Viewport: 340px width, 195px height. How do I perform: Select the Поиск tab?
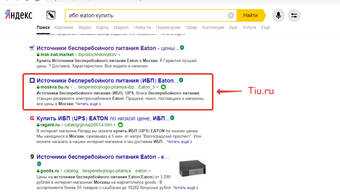(x=43, y=28)
